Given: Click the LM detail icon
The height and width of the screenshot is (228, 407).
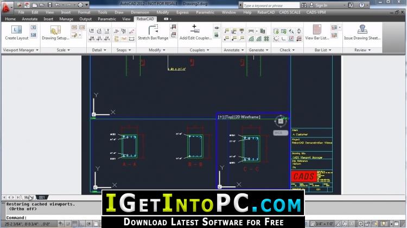Looking at the screenshot, I should [x=91, y=31].
